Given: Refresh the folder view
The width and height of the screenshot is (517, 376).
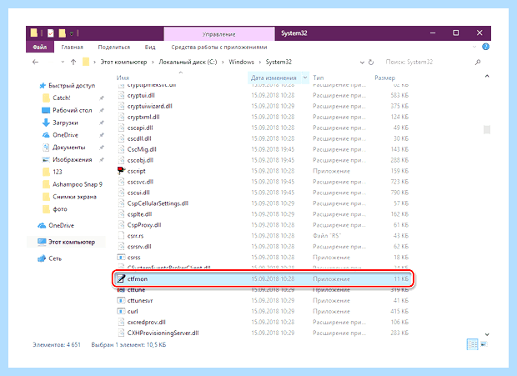Looking at the screenshot, I should pos(371,62).
